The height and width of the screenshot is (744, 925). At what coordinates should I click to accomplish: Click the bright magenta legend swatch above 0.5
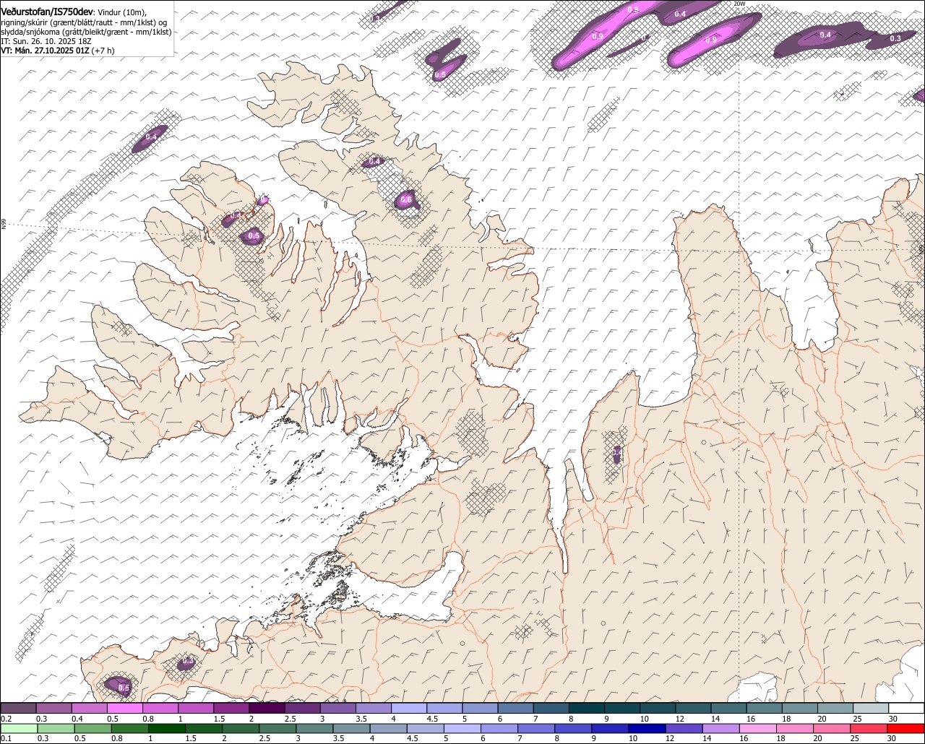[x=124, y=708]
